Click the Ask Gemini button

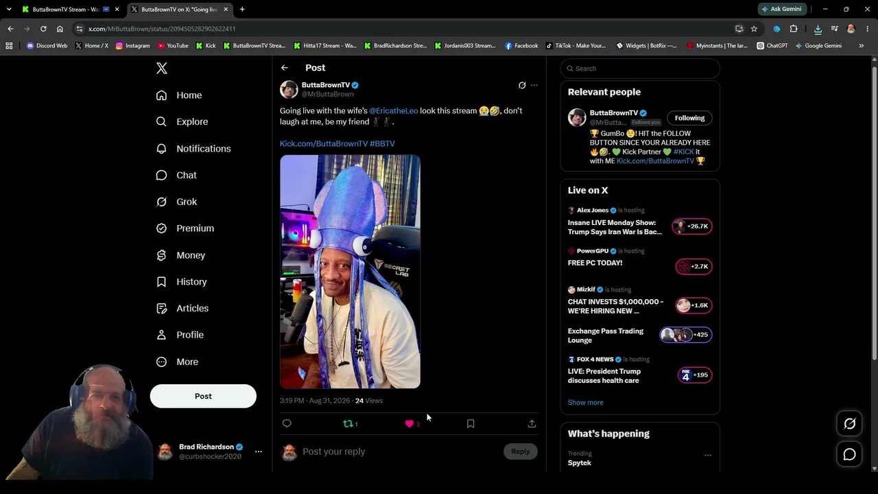pos(781,9)
